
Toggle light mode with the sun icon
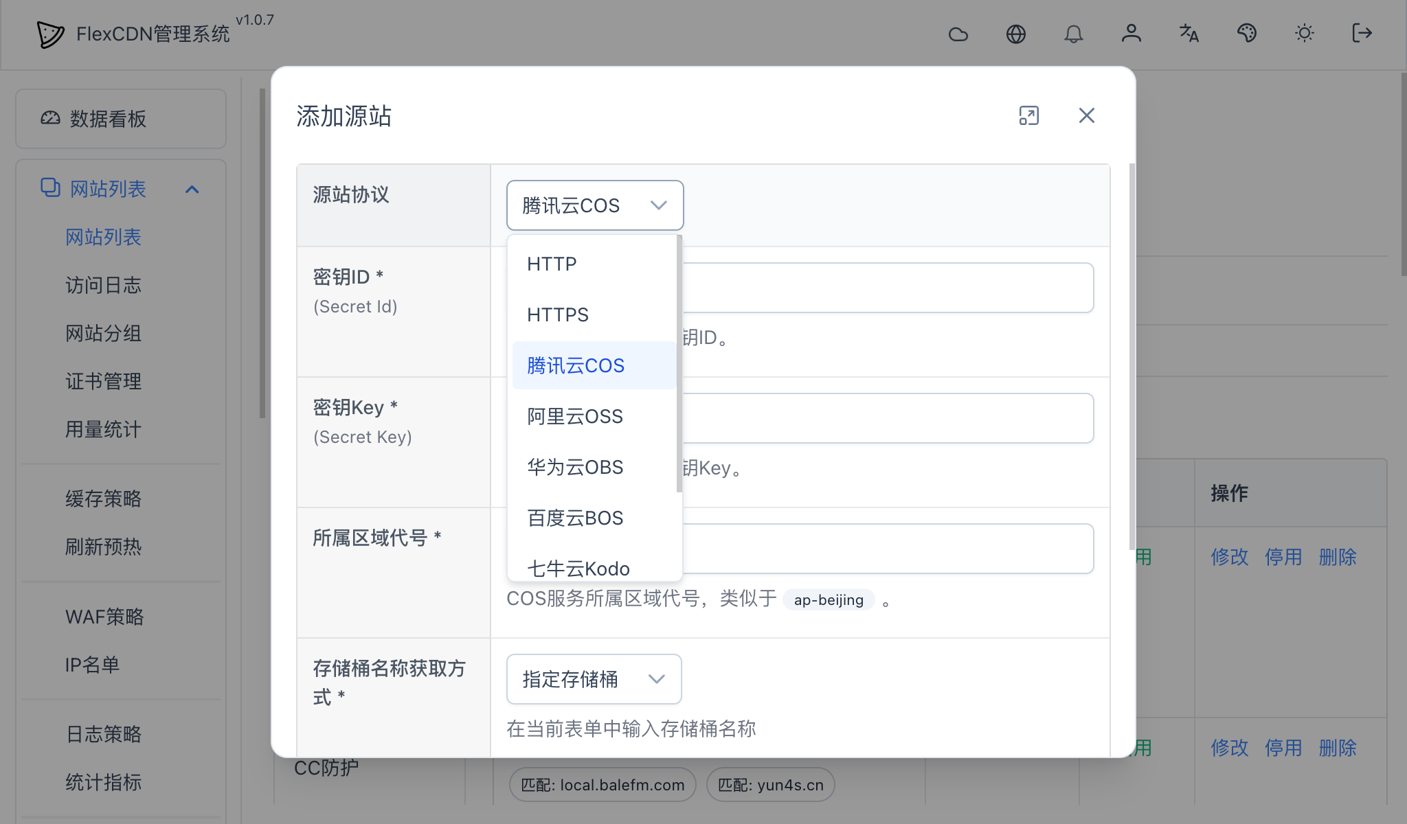pos(1305,34)
